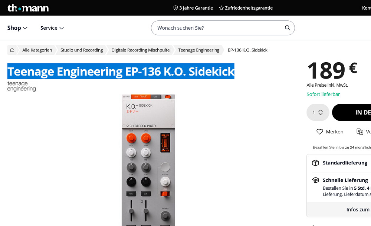Click the Schnelle Lieferung box icon
This screenshot has height=226, width=371.
click(315, 180)
